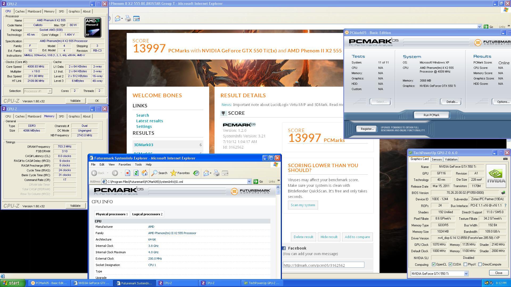Image resolution: width=511 pixels, height=287 pixels.
Task: Click Home icon in SystemInfo Explorer toolbar
Action: [145, 173]
